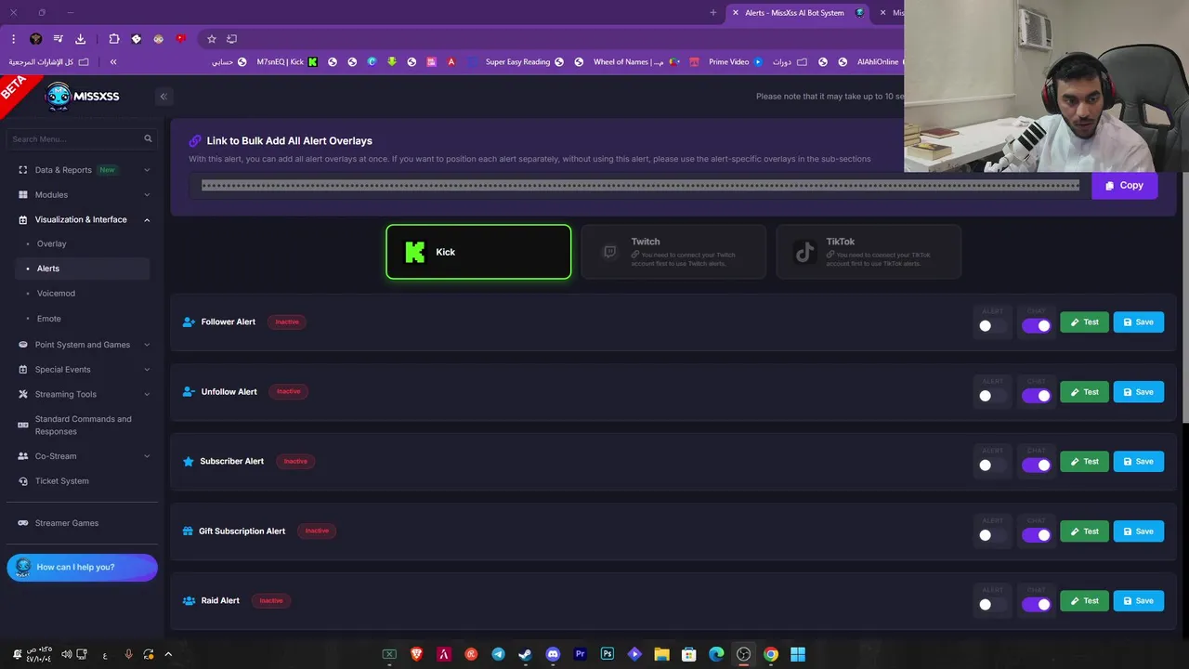Viewport: 1189px width, 669px height.
Task: Disable the Raid Alert CHAT toggle
Action: click(1037, 605)
